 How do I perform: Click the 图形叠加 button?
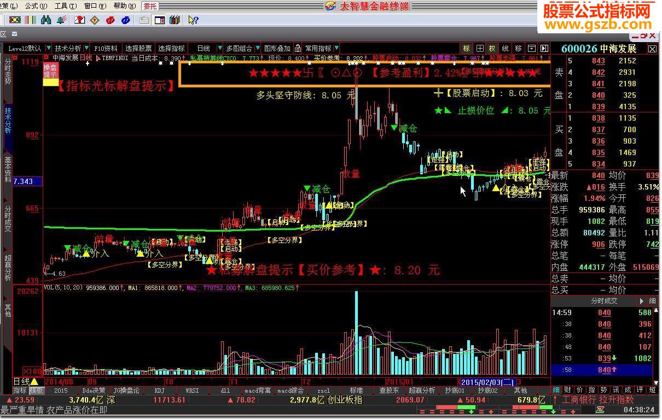pyautogui.click(x=277, y=48)
